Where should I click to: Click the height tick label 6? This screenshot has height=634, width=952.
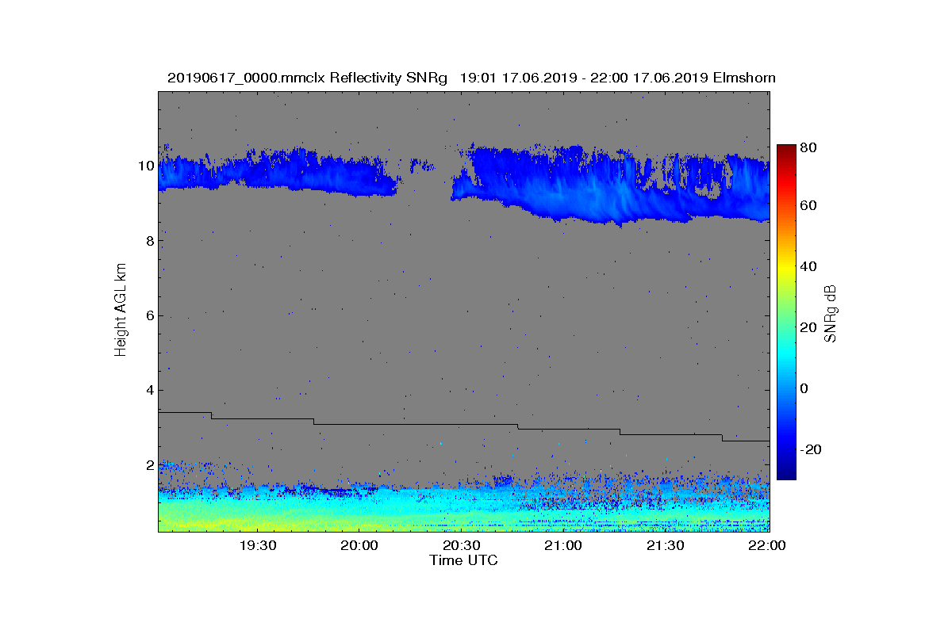(x=148, y=315)
